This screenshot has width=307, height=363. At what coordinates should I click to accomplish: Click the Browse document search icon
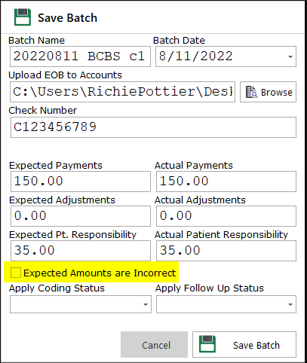(x=251, y=92)
